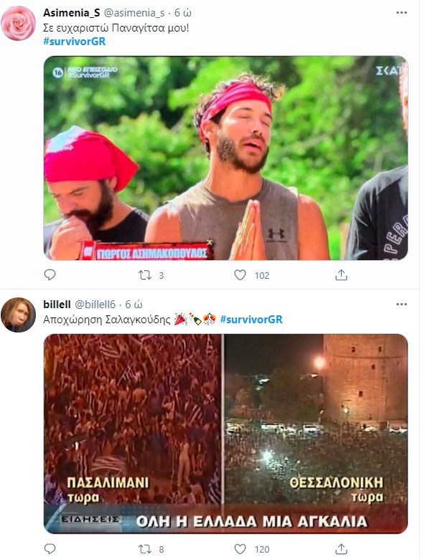Screen dimensions: 425x559
Task: Reply to Asimenia_S's tweet
Action: click(50, 275)
